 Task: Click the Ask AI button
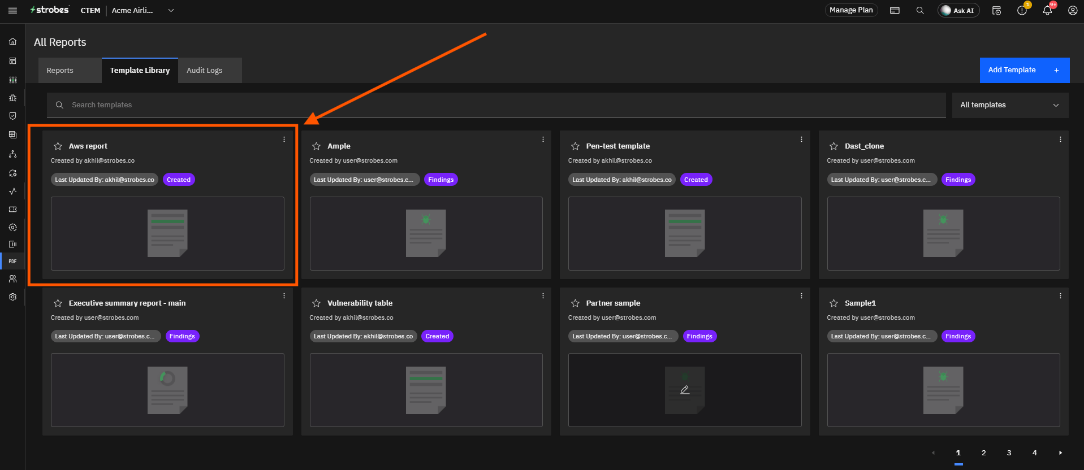[x=958, y=10]
